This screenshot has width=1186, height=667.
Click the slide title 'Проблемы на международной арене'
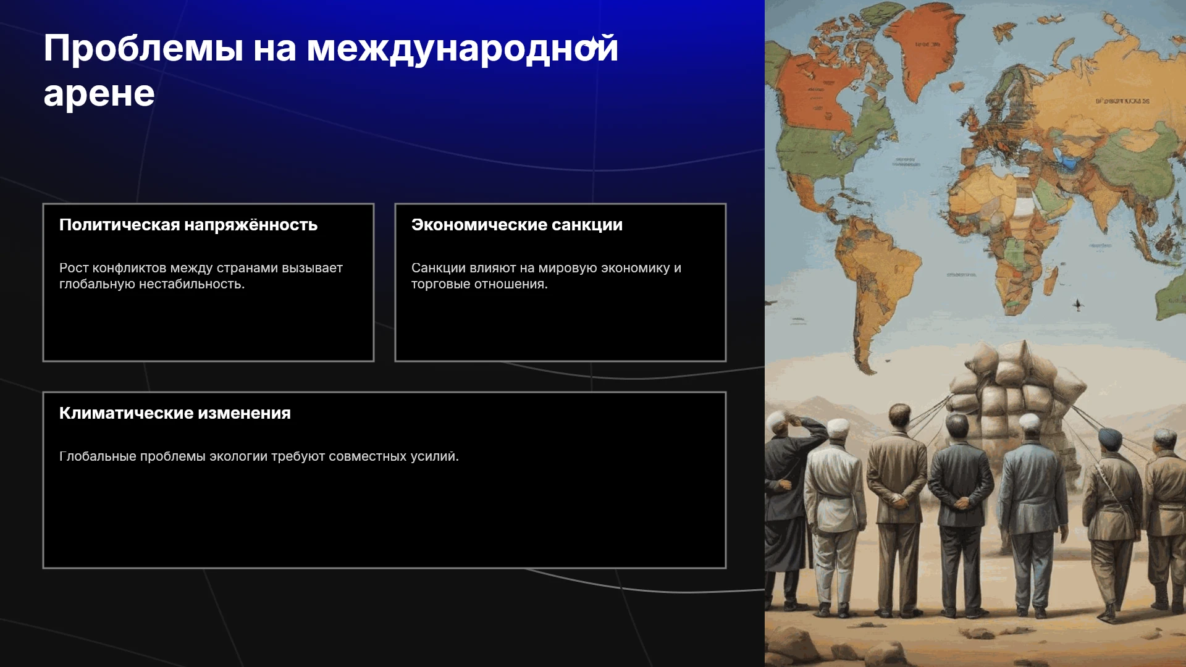coord(330,70)
